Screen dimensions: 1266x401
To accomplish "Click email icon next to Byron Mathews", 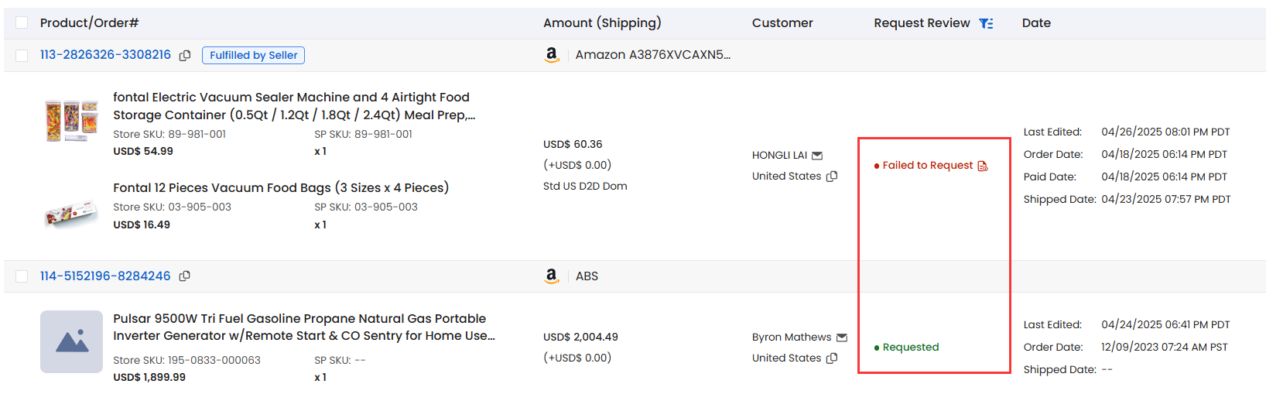I will [x=842, y=338].
